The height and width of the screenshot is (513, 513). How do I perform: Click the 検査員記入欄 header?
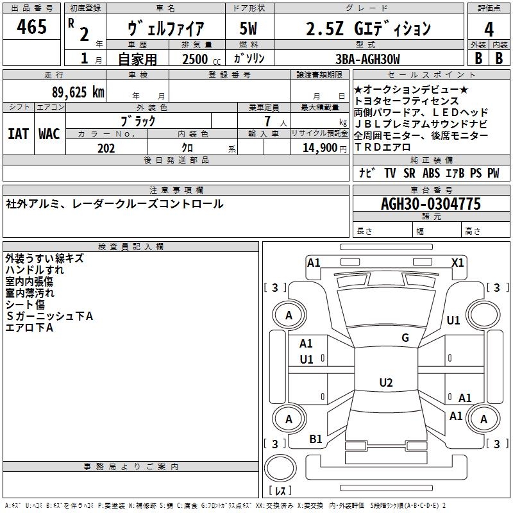pyautogui.click(x=131, y=247)
